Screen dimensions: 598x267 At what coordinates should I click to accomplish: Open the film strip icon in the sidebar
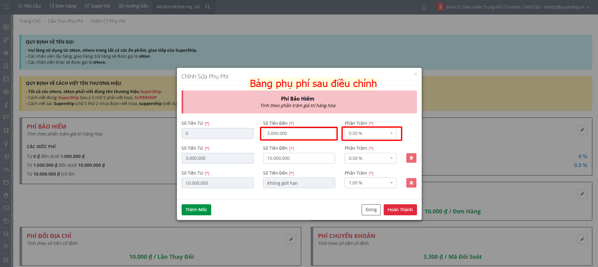[x=6, y=79]
